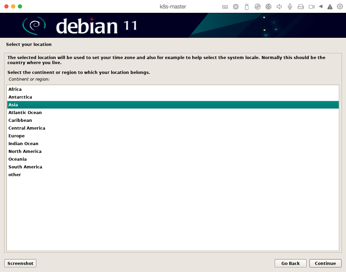Open the settings gear icon
The width and height of the screenshot is (346, 272).
point(340,7)
